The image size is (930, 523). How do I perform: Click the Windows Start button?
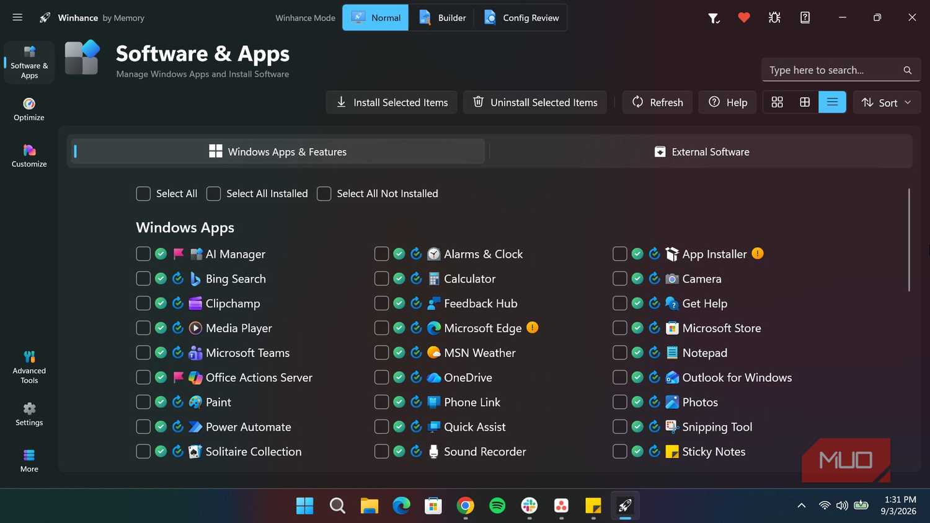(304, 506)
